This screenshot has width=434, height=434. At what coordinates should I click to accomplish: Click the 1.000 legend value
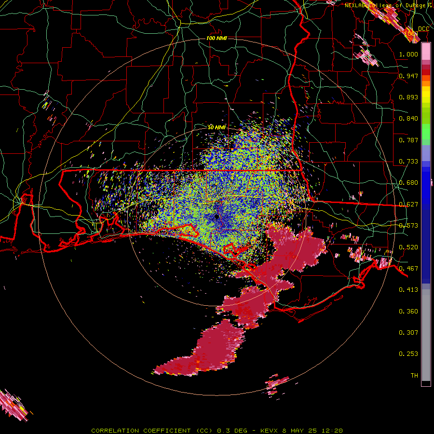(408, 54)
